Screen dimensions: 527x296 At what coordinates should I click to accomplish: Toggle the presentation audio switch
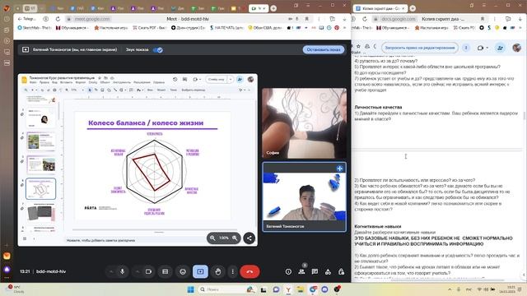[158, 49]
